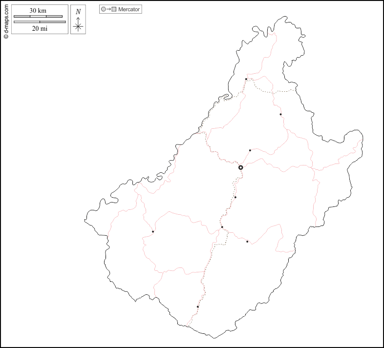The height and width of the screenshot is (348, 384).
Task: Click the kilometer scale bar
Action: (x=38, y=17)
